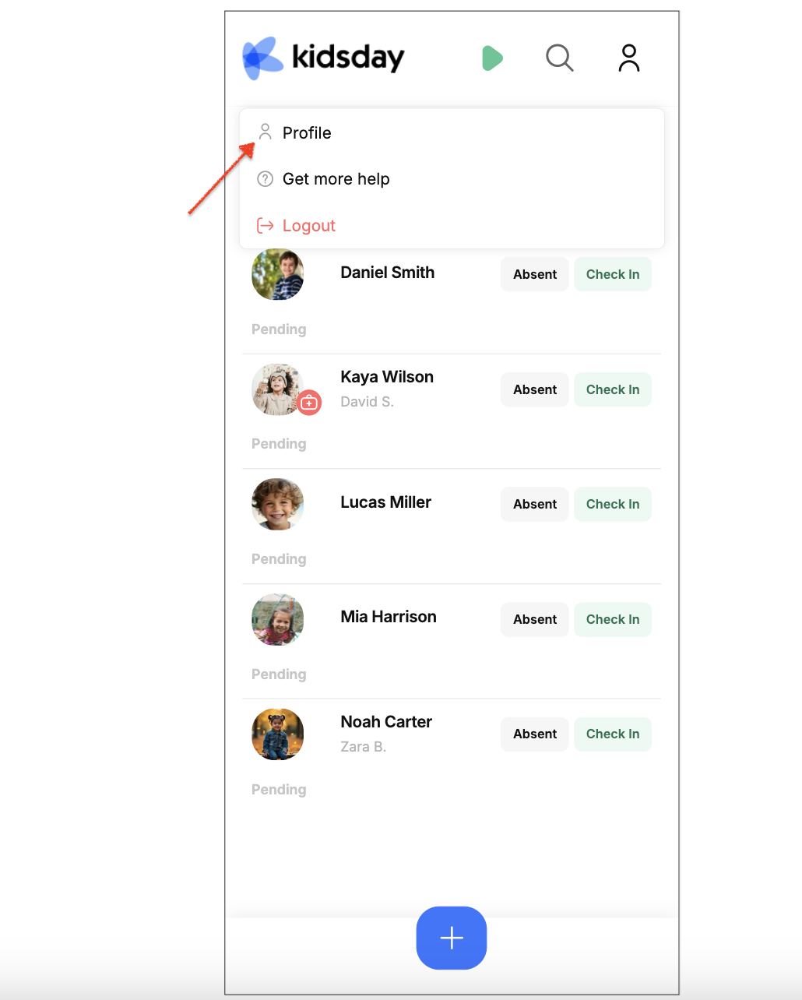Click the user account icon in header
The width and height of the screenshot is (802, 1000).
pos(629,58)
